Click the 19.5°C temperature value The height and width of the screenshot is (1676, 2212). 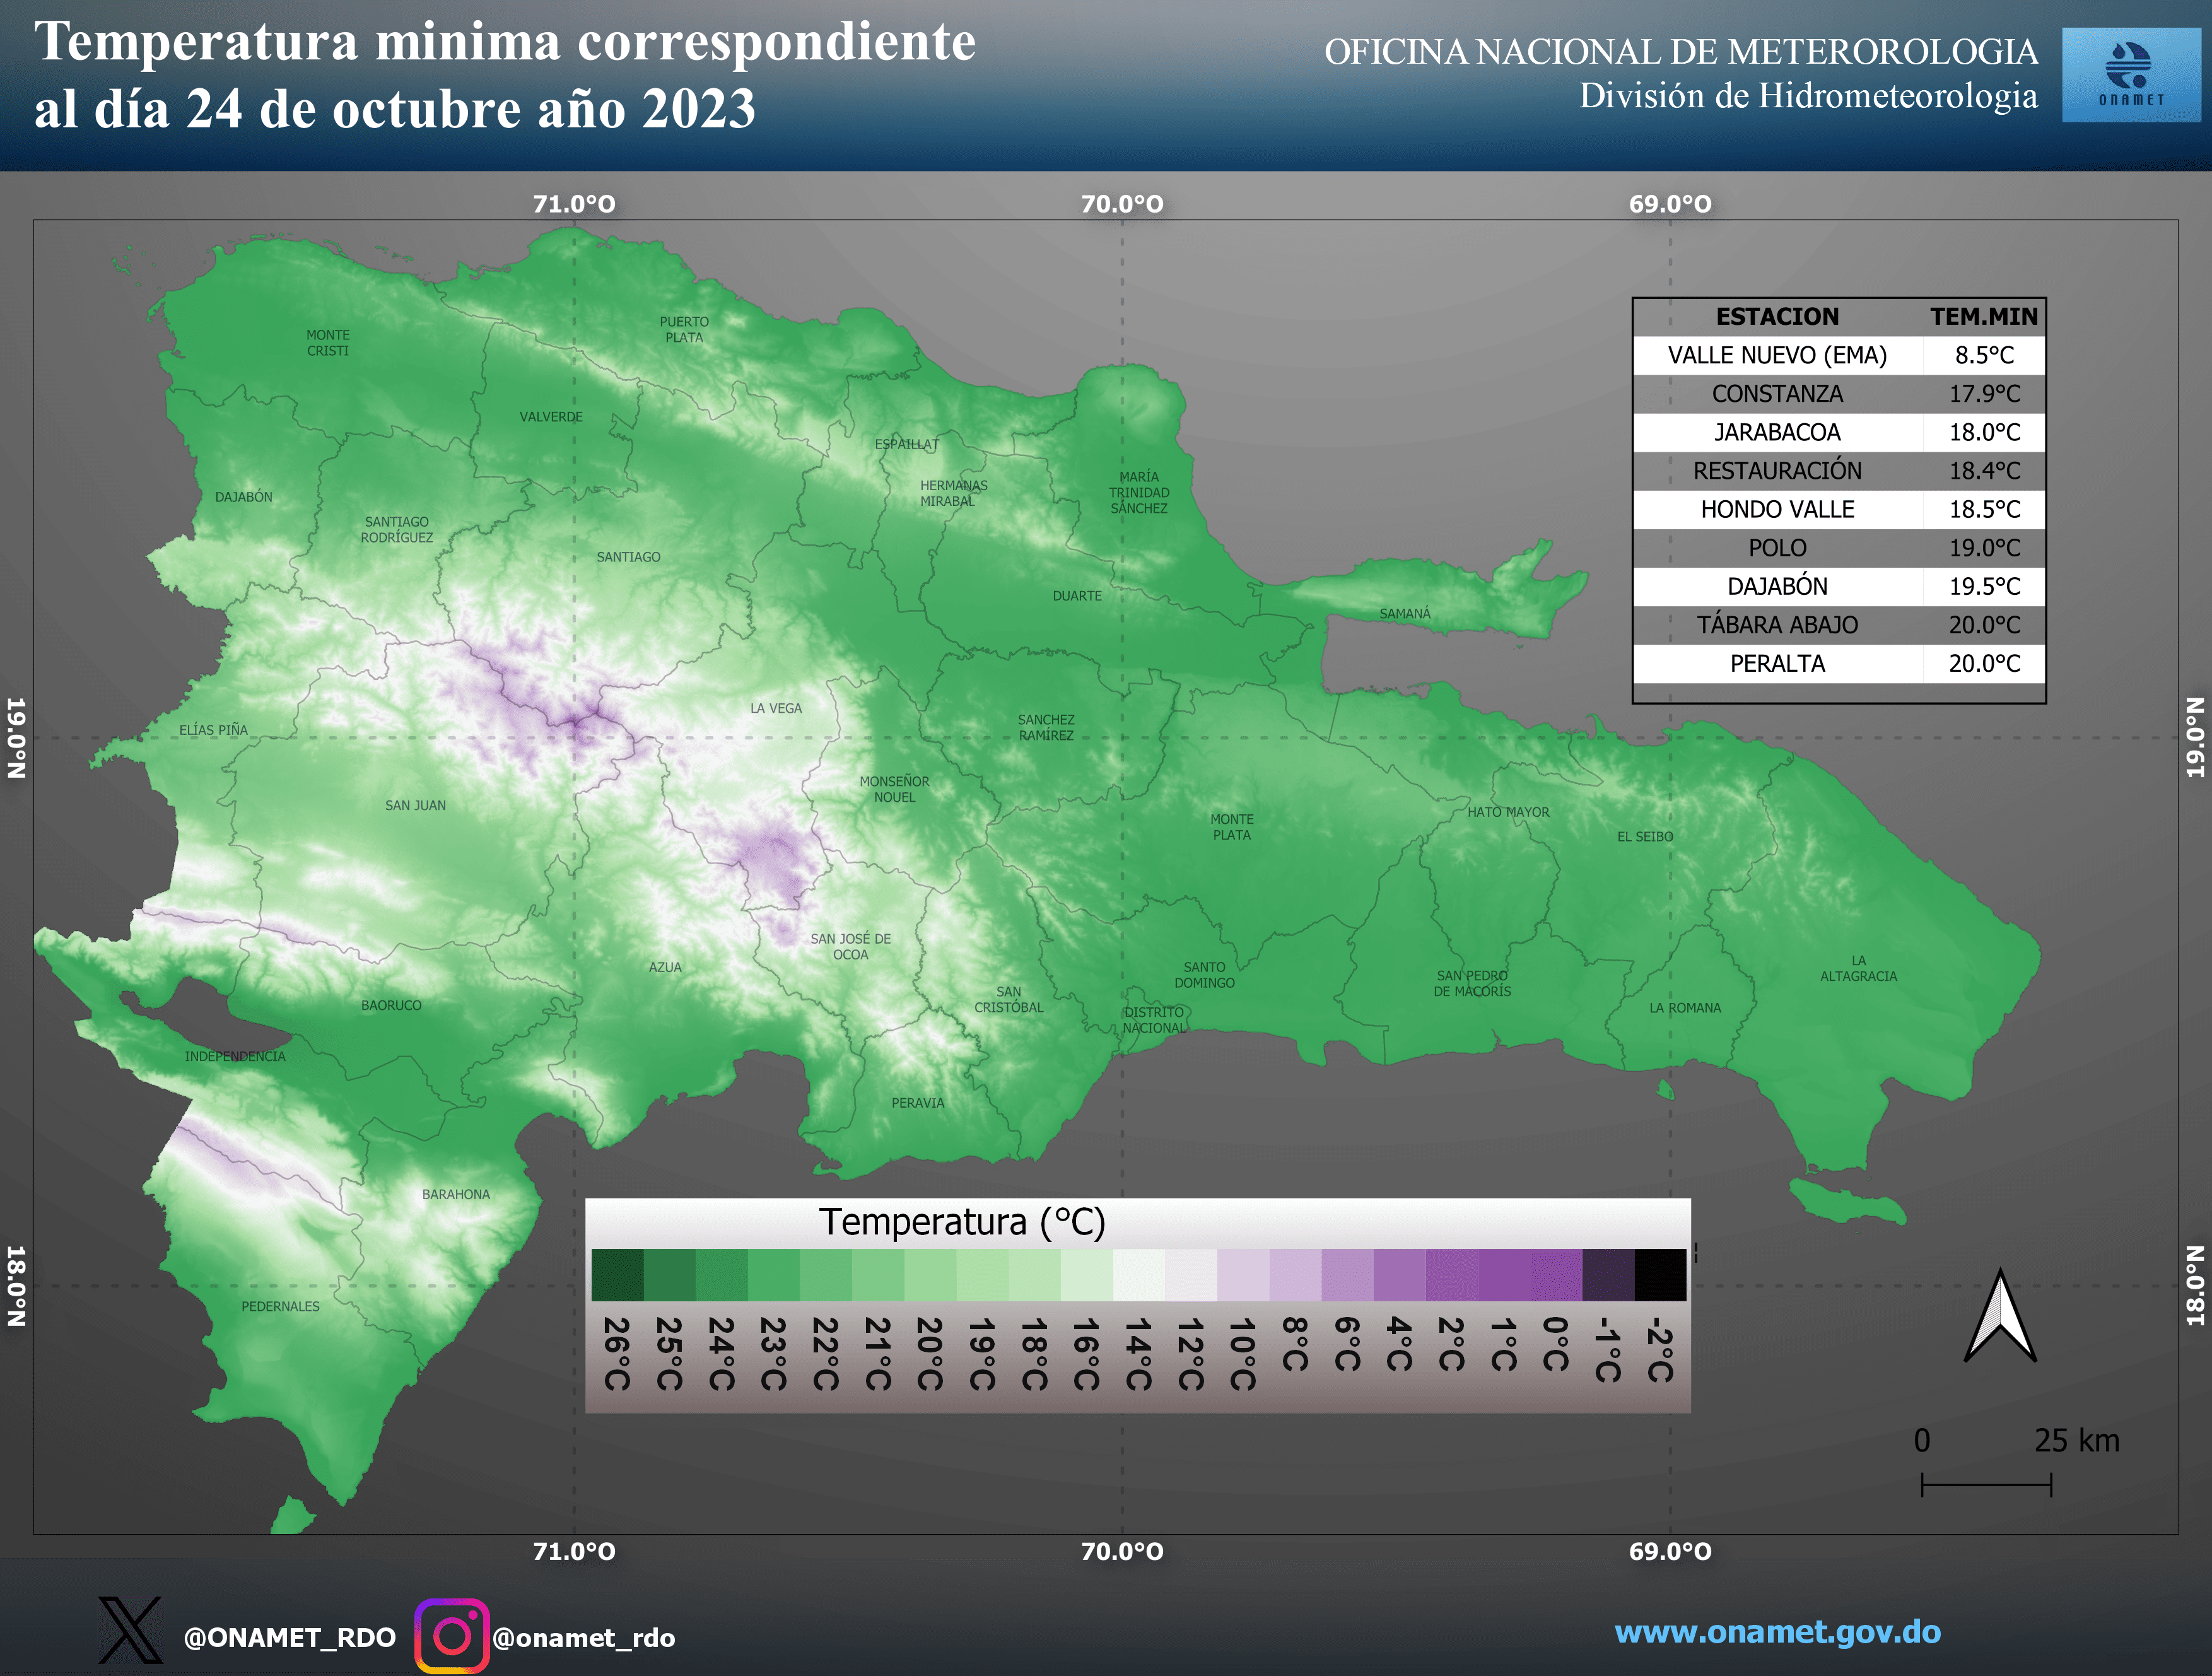pos(1984,586)
